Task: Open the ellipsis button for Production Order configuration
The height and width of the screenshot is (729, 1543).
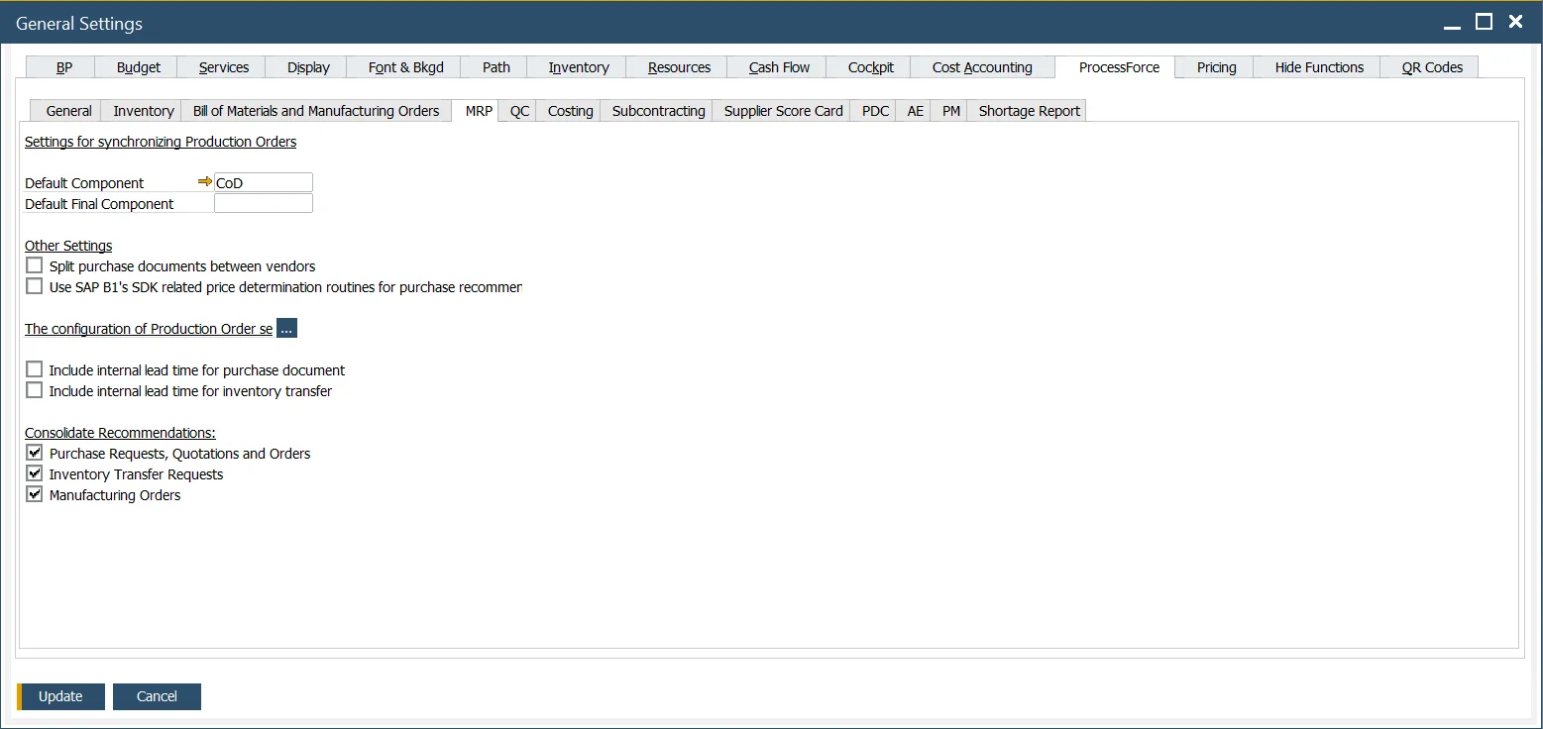Action: 286,328
